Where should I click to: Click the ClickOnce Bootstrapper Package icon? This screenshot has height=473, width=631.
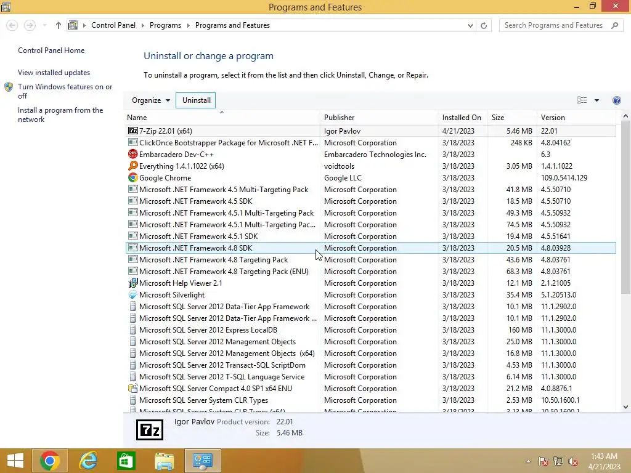[133, 142]
